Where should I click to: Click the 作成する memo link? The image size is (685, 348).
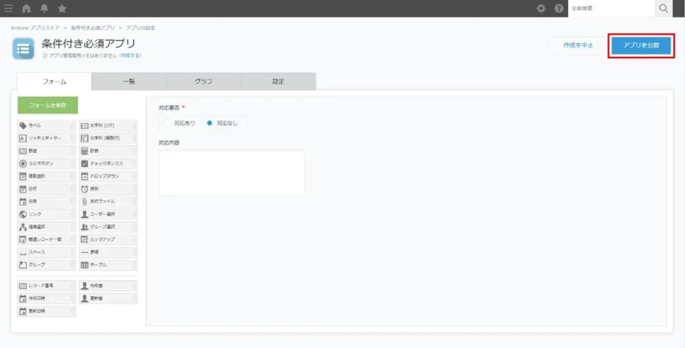[130, 56]
